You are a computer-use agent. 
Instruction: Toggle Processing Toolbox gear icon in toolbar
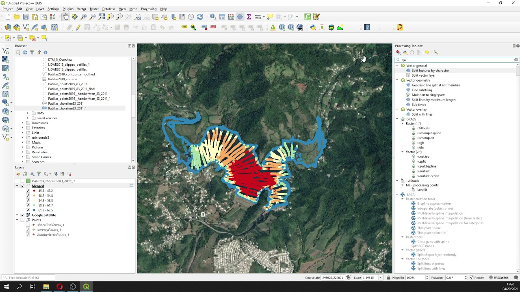240,17
